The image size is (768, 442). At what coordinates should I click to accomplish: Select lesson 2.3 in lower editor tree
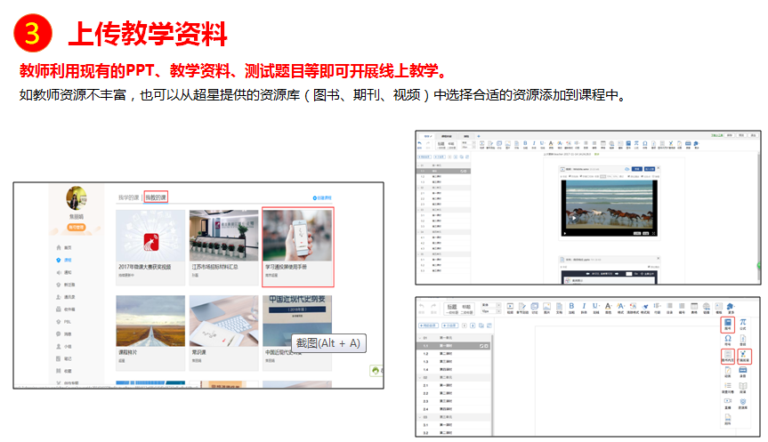point(454,401)
